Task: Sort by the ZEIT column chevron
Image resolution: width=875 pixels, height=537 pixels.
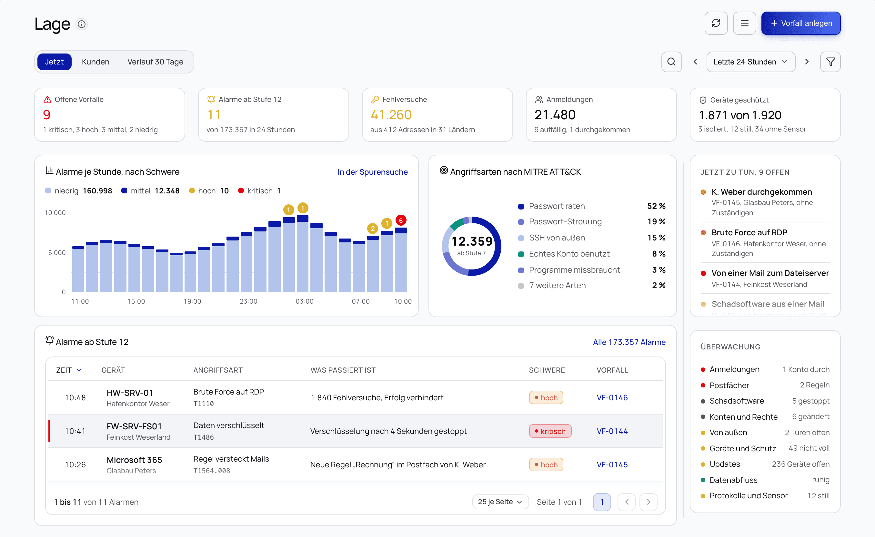Action: point(79,370)
